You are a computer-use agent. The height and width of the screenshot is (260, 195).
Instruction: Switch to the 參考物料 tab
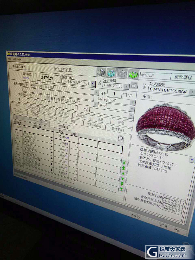[x=118, y=129]
